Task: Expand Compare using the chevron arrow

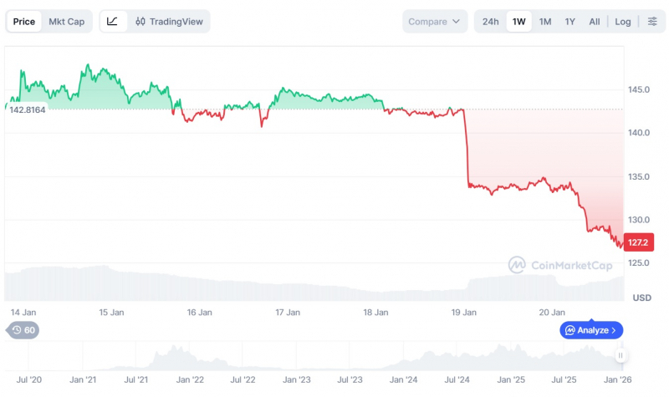Action: [x=456, y=22]
